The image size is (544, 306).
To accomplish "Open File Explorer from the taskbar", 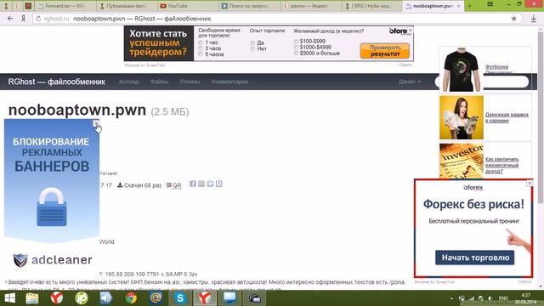I will click(x=32, y=298).
